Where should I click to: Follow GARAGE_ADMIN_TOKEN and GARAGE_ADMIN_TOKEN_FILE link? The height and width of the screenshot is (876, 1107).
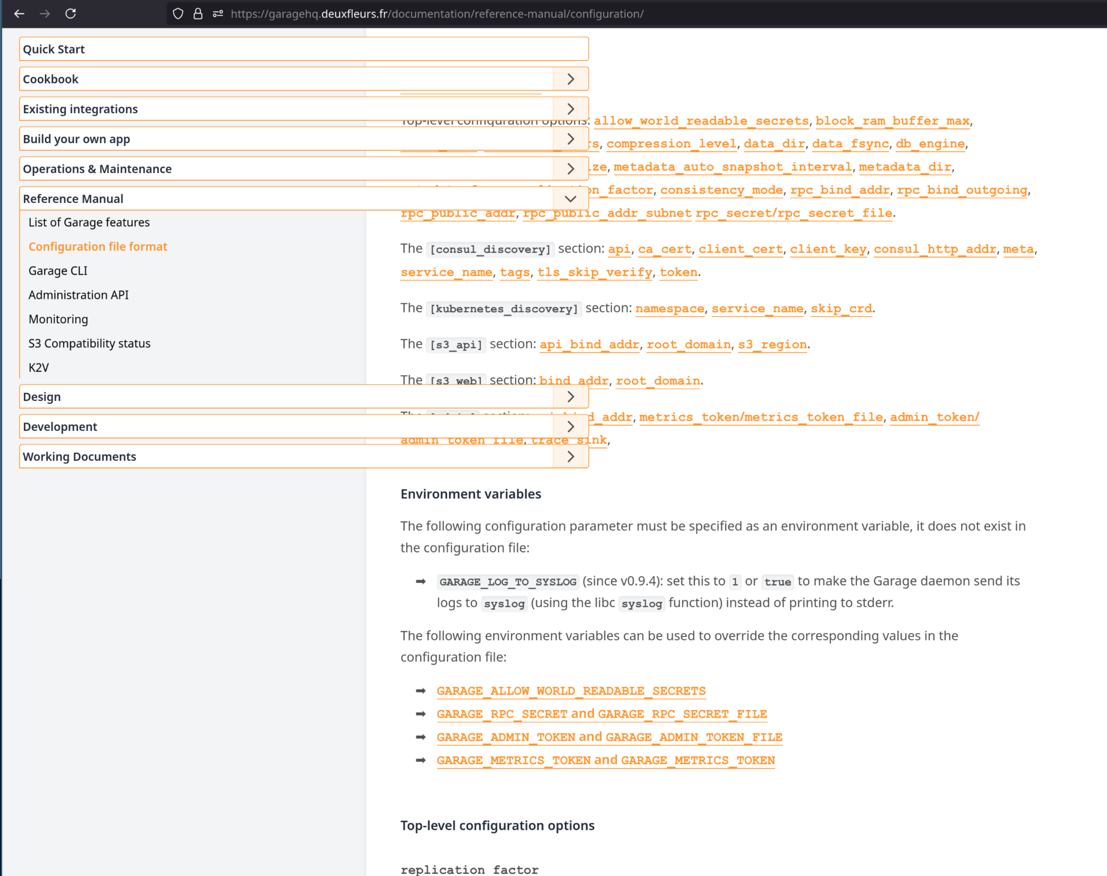click(x=610, y=737)
